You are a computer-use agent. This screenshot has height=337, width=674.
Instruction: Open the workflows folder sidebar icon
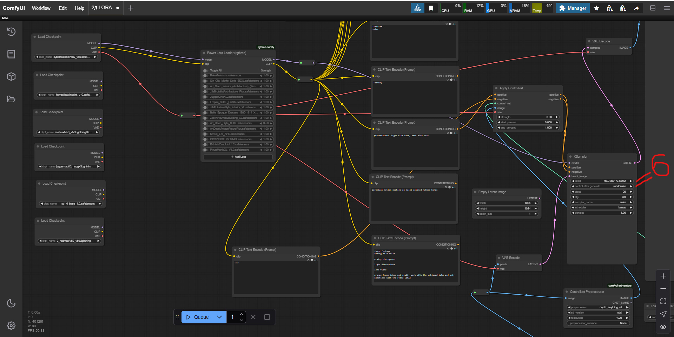[11, 99]
